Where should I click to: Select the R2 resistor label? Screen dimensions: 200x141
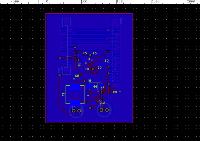[x=77, y=76]
